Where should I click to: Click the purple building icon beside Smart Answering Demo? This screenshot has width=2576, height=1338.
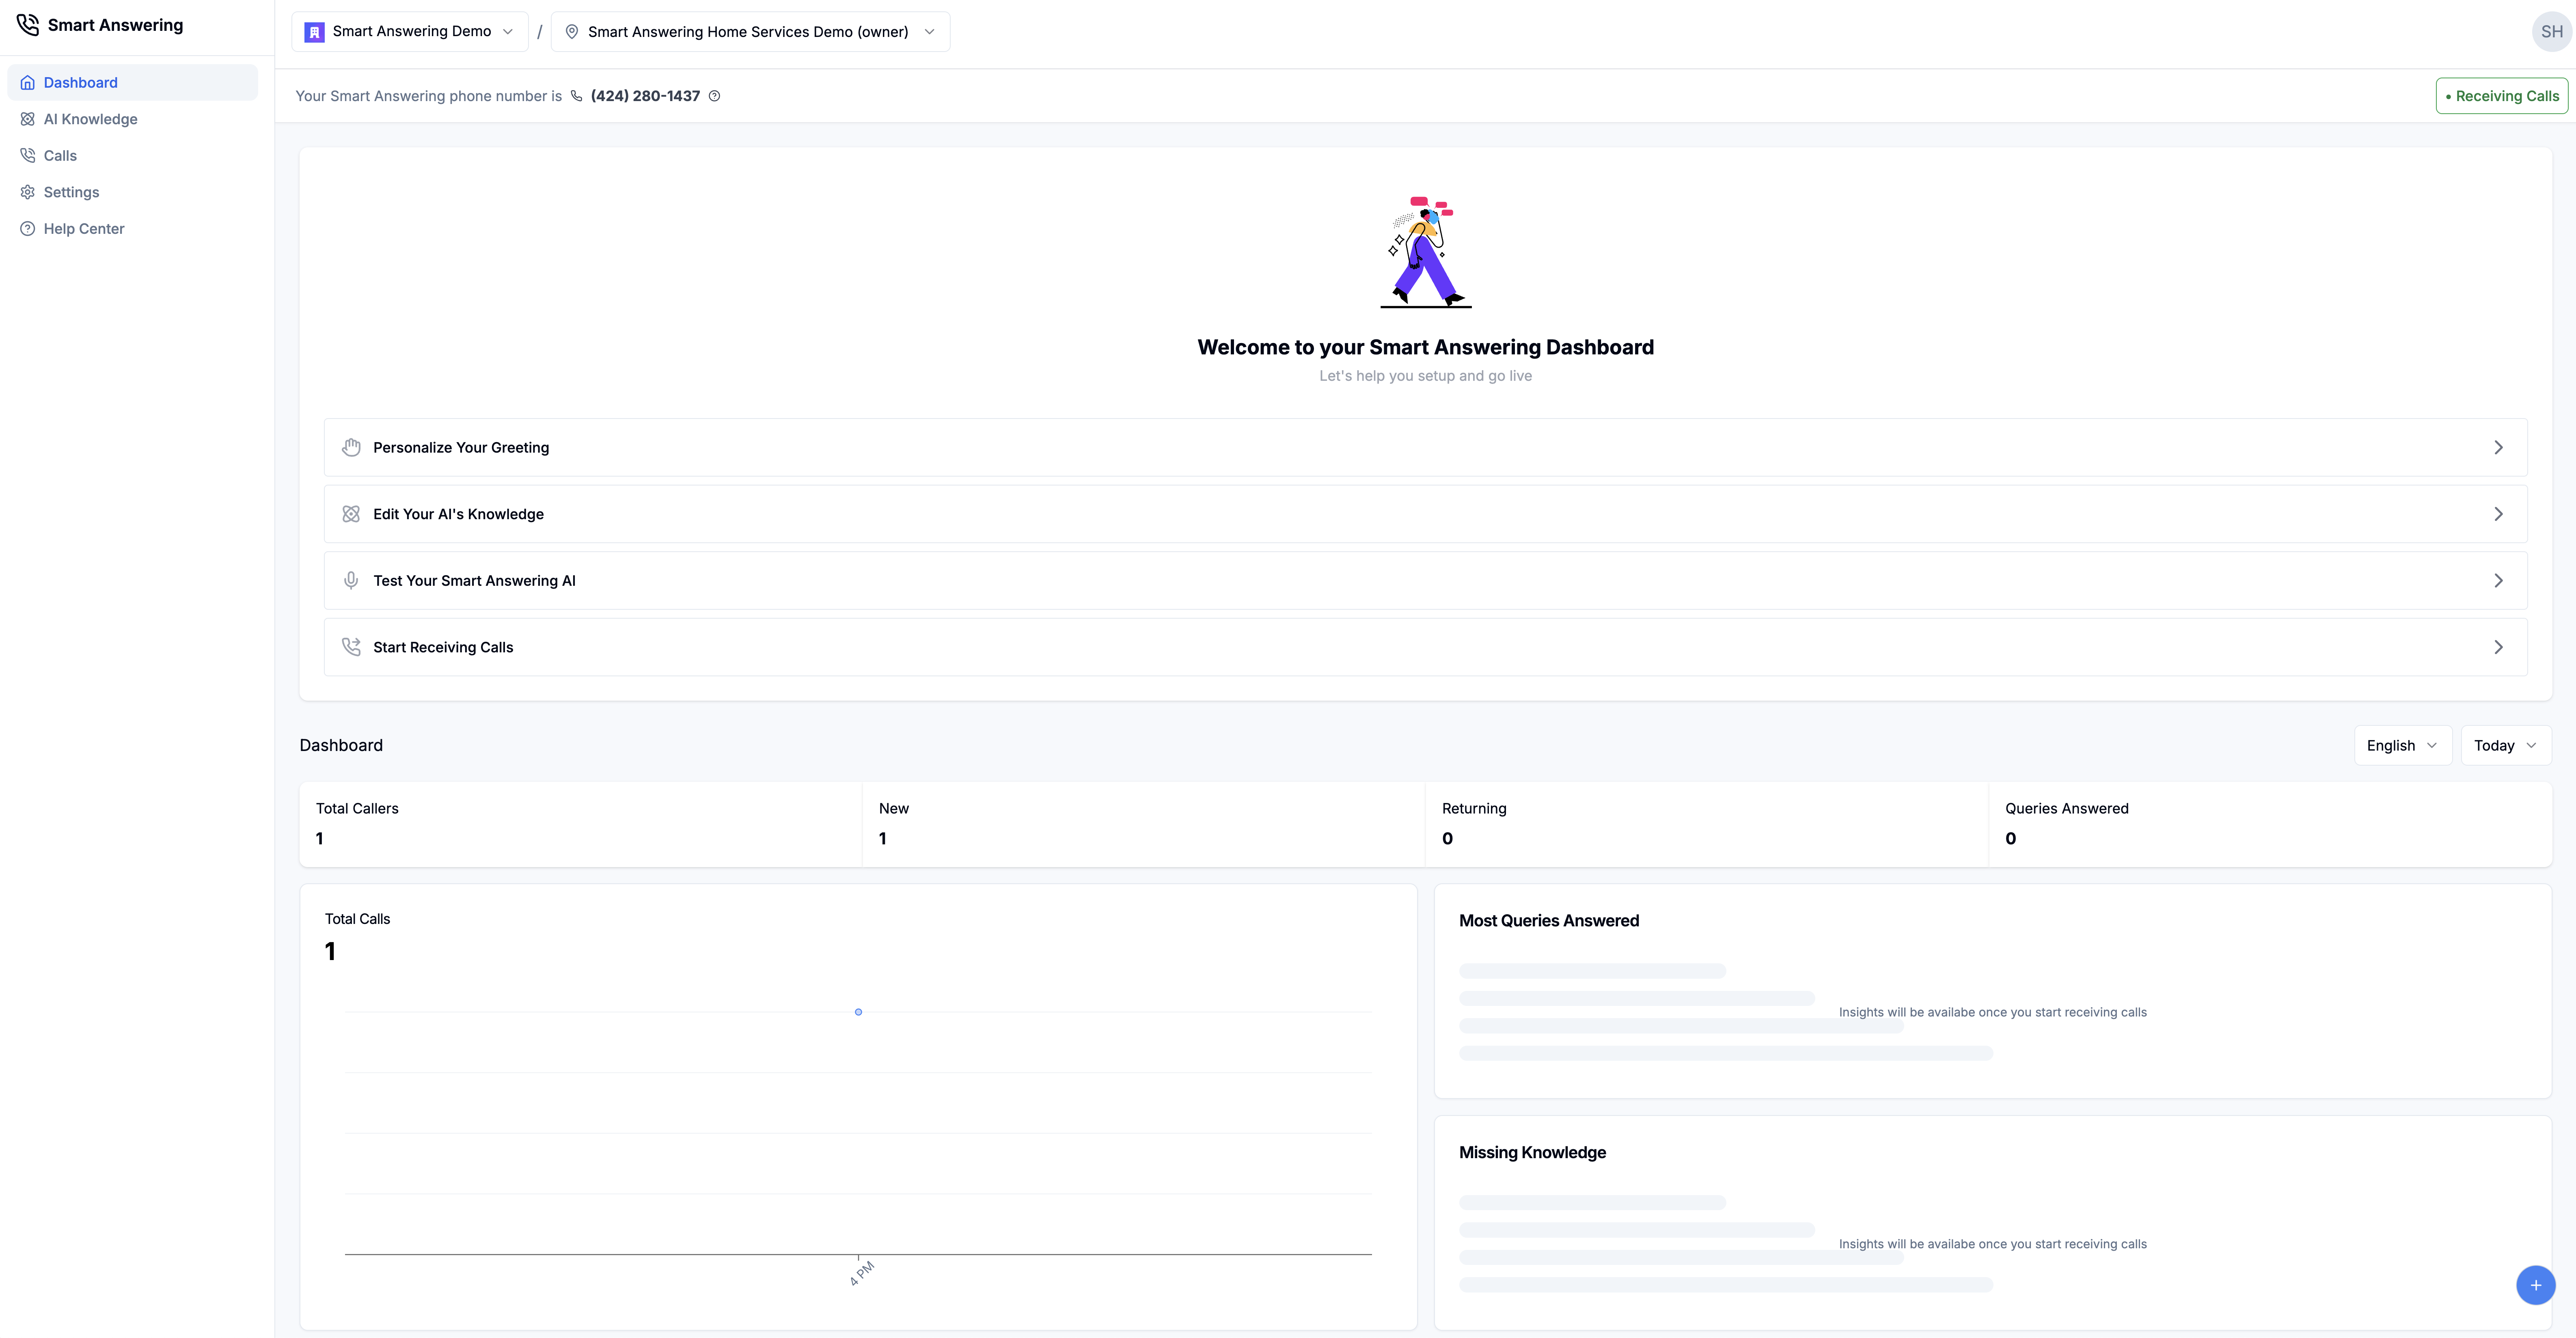coord(314,32)
